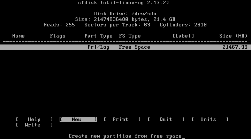The width and height of the screenshot is (251, 139).
Task: Click the Part Type column header
Action: tap(98, 36)
